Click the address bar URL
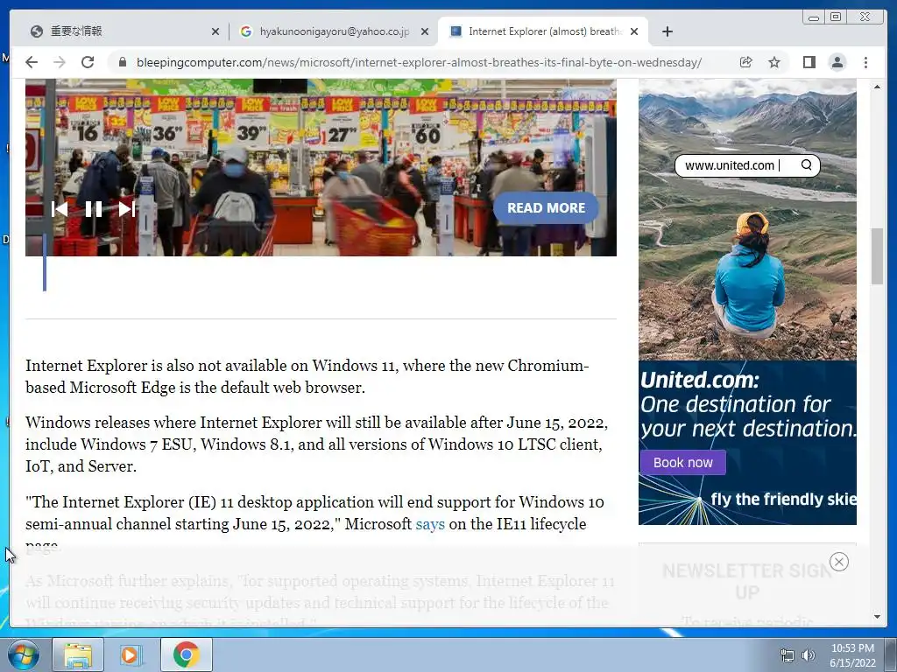 pos(419,62)
